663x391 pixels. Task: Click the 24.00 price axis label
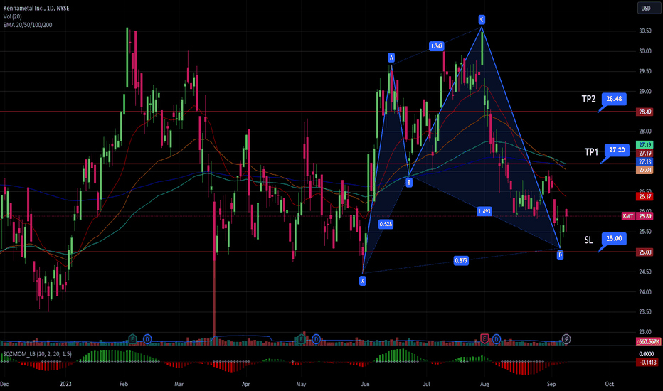coord(645,292)
